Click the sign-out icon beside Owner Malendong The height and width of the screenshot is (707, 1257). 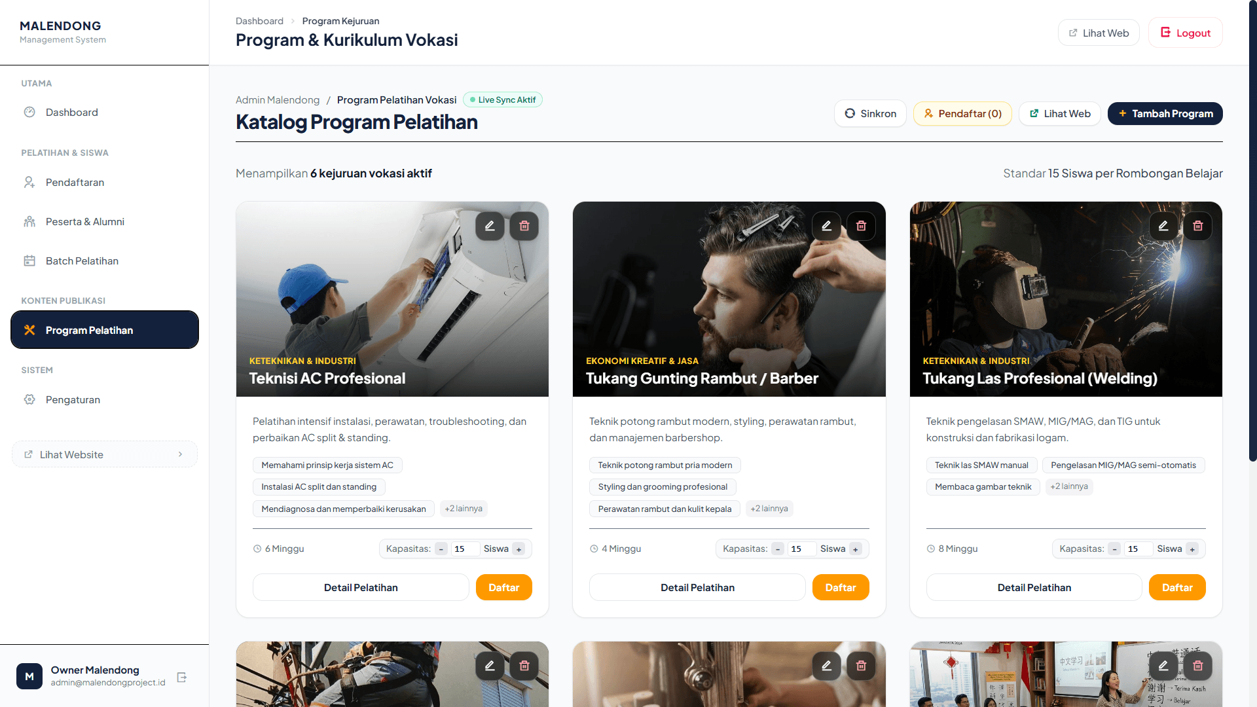182,677
